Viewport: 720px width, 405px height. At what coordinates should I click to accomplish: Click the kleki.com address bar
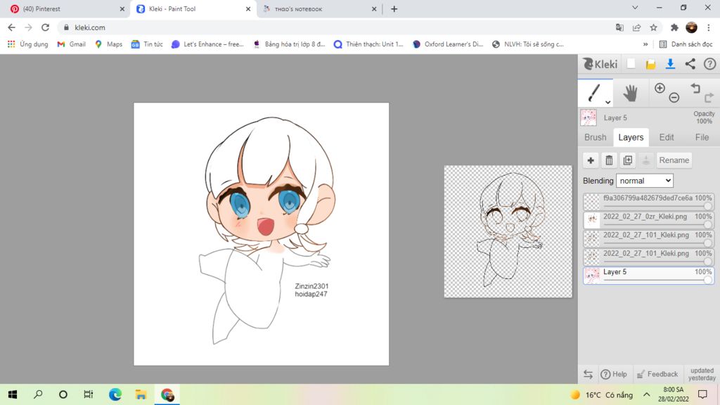[x=335, y=27]
